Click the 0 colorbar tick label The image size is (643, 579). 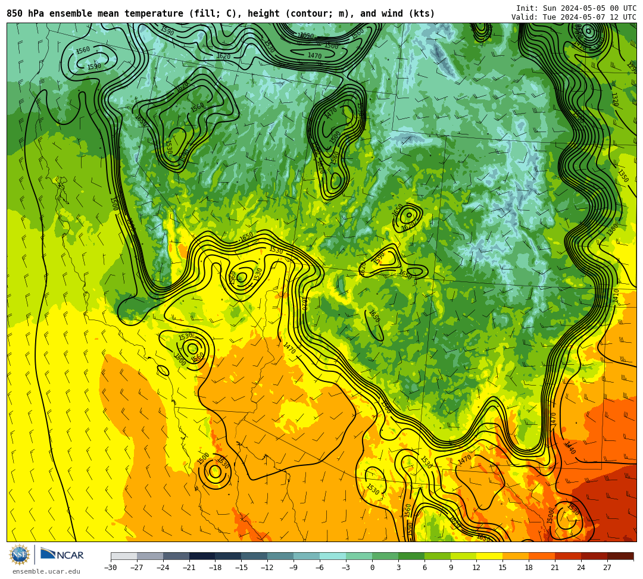click(372, 568)
